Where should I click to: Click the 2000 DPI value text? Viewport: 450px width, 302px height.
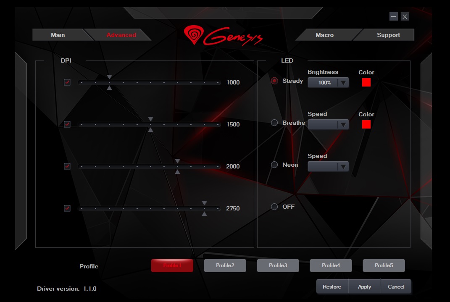click(233, 166)
